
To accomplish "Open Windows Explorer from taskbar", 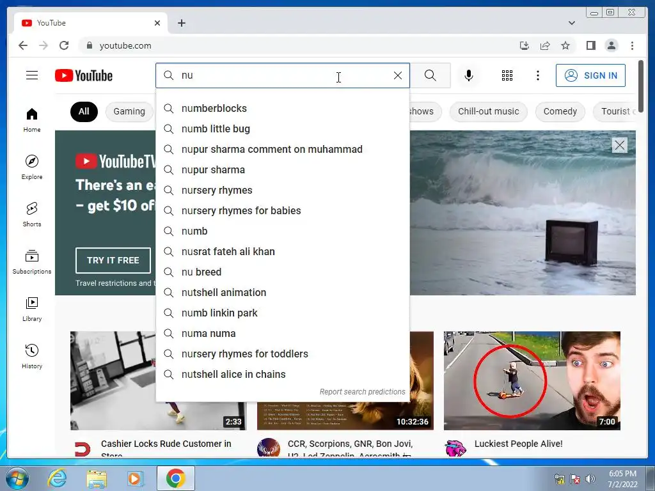I will click(97, 479).
